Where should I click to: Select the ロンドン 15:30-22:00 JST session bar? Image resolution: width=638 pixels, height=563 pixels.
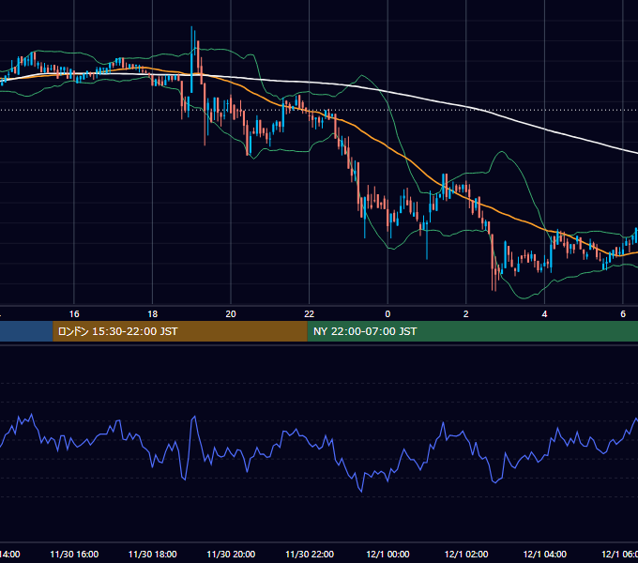180,331
